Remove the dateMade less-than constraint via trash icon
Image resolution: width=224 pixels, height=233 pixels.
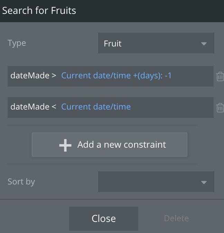(220, 108)
